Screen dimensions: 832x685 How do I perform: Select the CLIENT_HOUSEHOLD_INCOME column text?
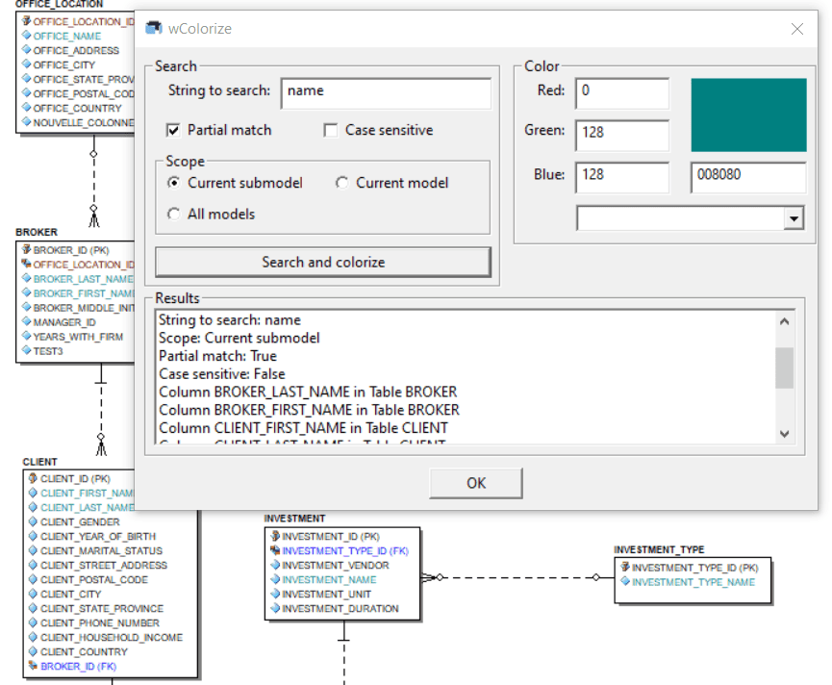pos(112,637)
